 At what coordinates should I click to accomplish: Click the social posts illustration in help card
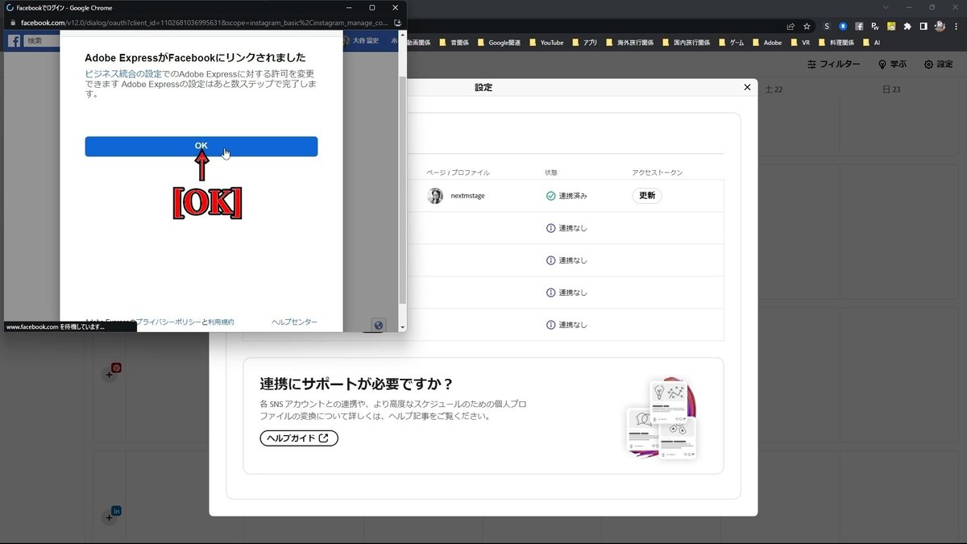(x=662, y=419)
